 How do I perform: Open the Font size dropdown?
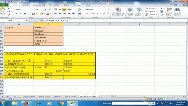(42, 9)
